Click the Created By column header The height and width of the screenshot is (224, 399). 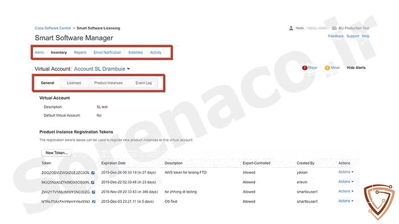(306, 163)
